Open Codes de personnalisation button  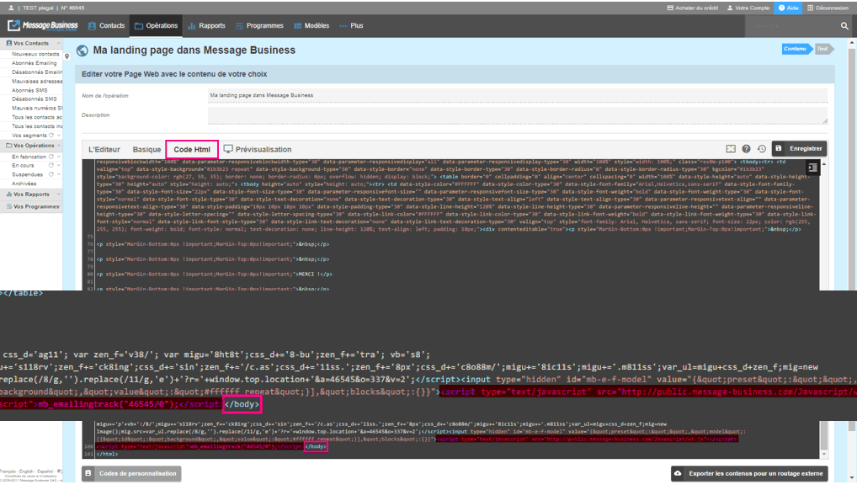[131, 473]
